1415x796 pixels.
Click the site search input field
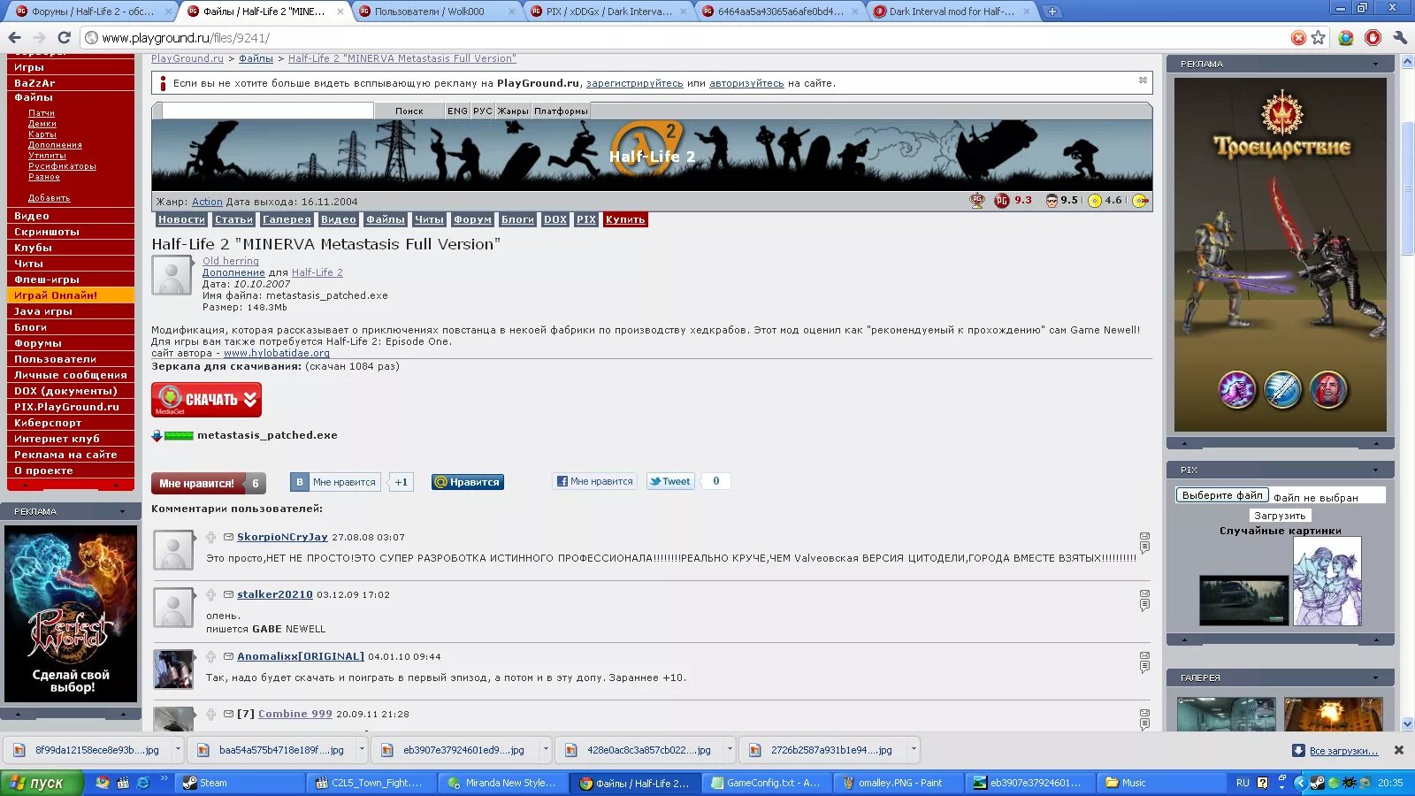coord(268,111)
